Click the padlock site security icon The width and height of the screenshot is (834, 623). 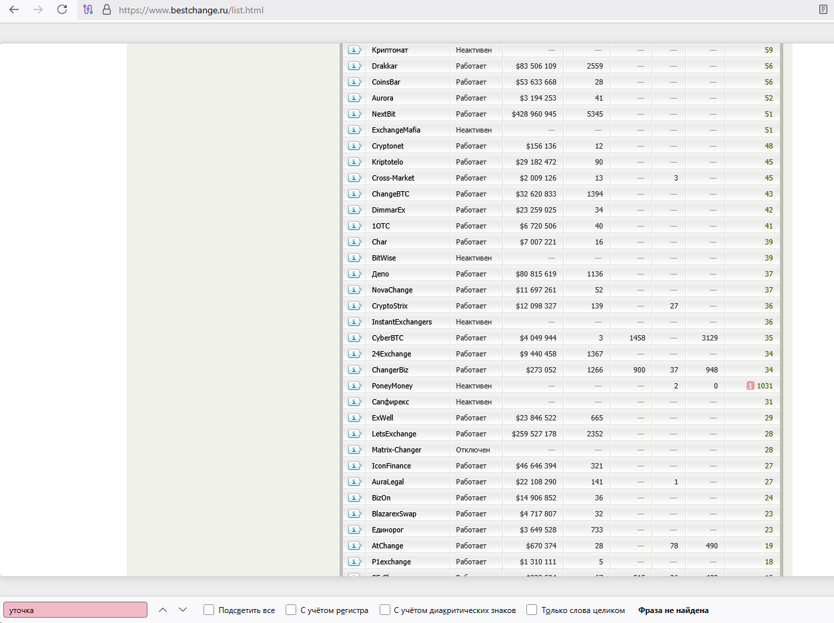coord(107,10)
